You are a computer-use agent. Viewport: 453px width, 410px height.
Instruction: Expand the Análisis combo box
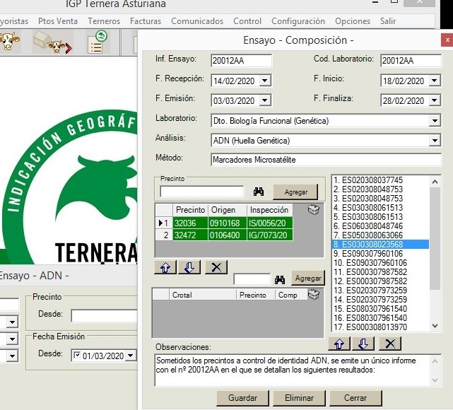point(435,141)
